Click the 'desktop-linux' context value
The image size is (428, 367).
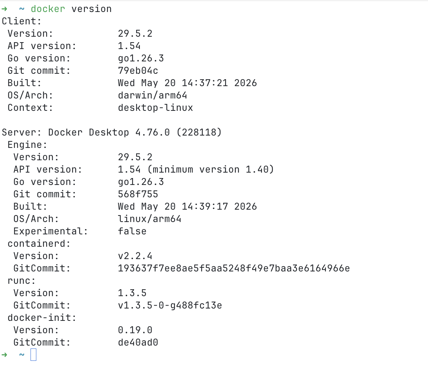click(x=155, y=108)
